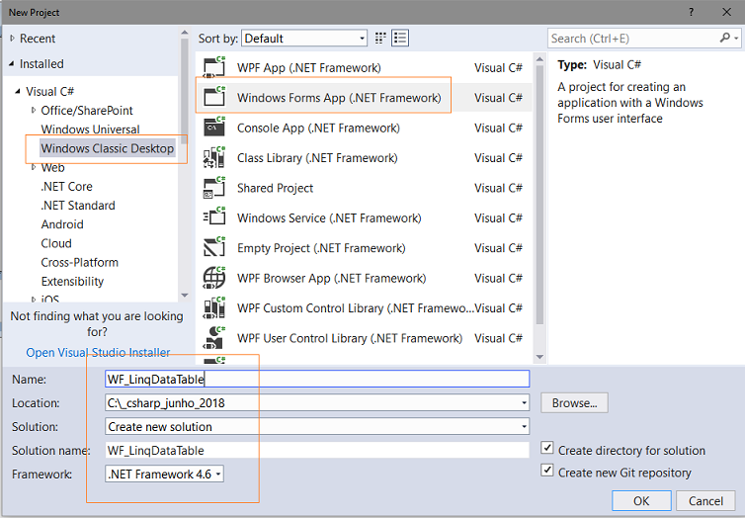Select Windows Service (.NET Framework) template
Image resolution: width=745 pixels, height=518 pixels.
[364, 217]
